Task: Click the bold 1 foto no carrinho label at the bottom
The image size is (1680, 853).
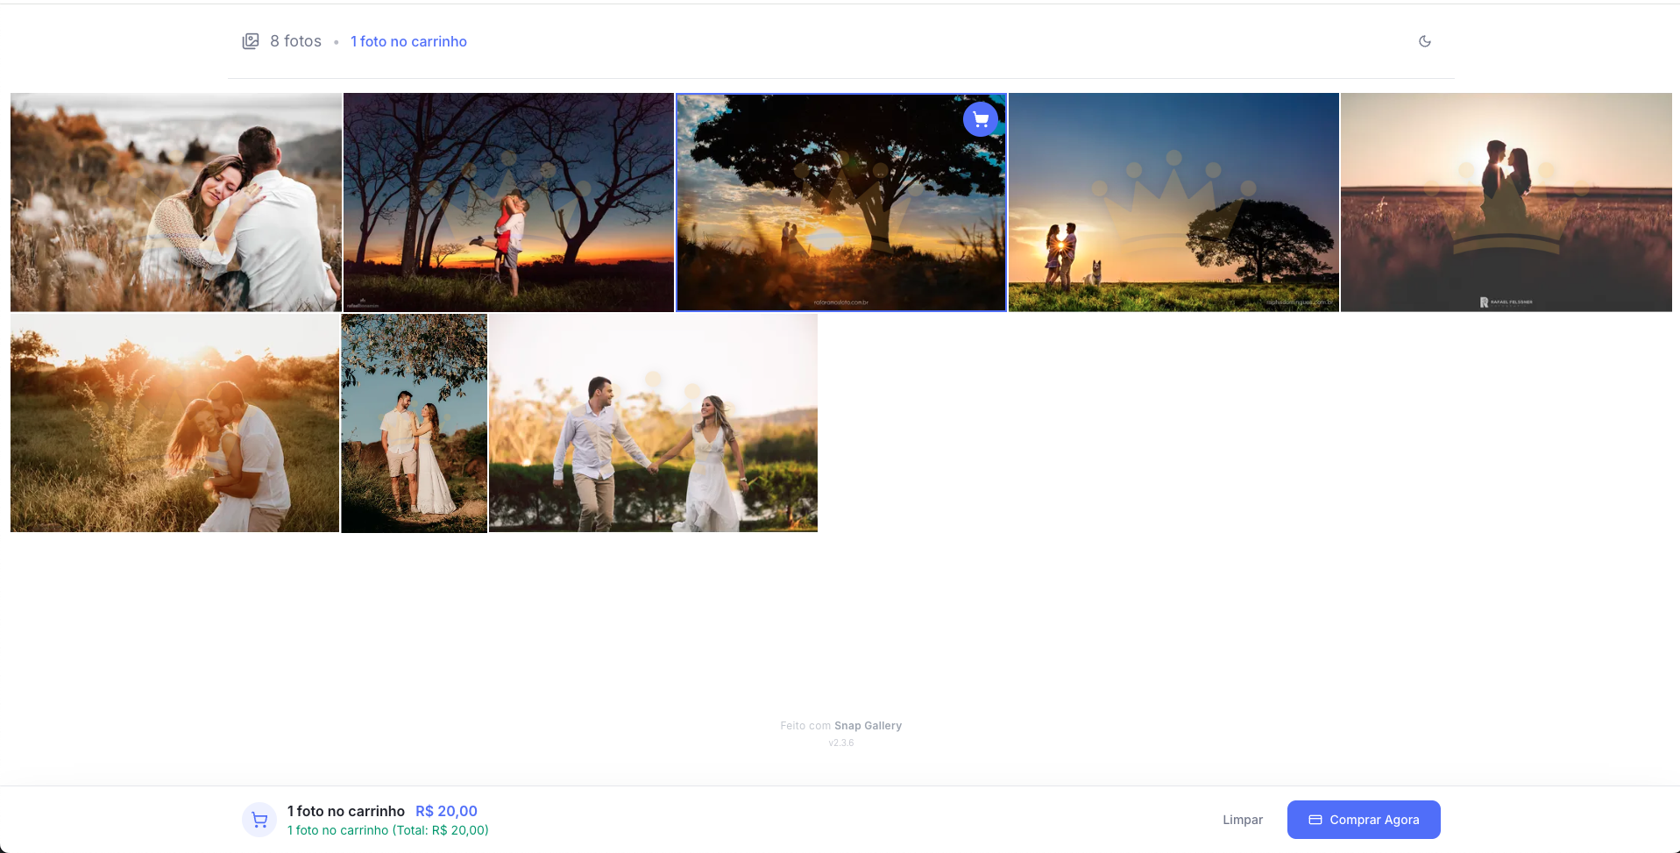Action: click(x=346, y=811)
